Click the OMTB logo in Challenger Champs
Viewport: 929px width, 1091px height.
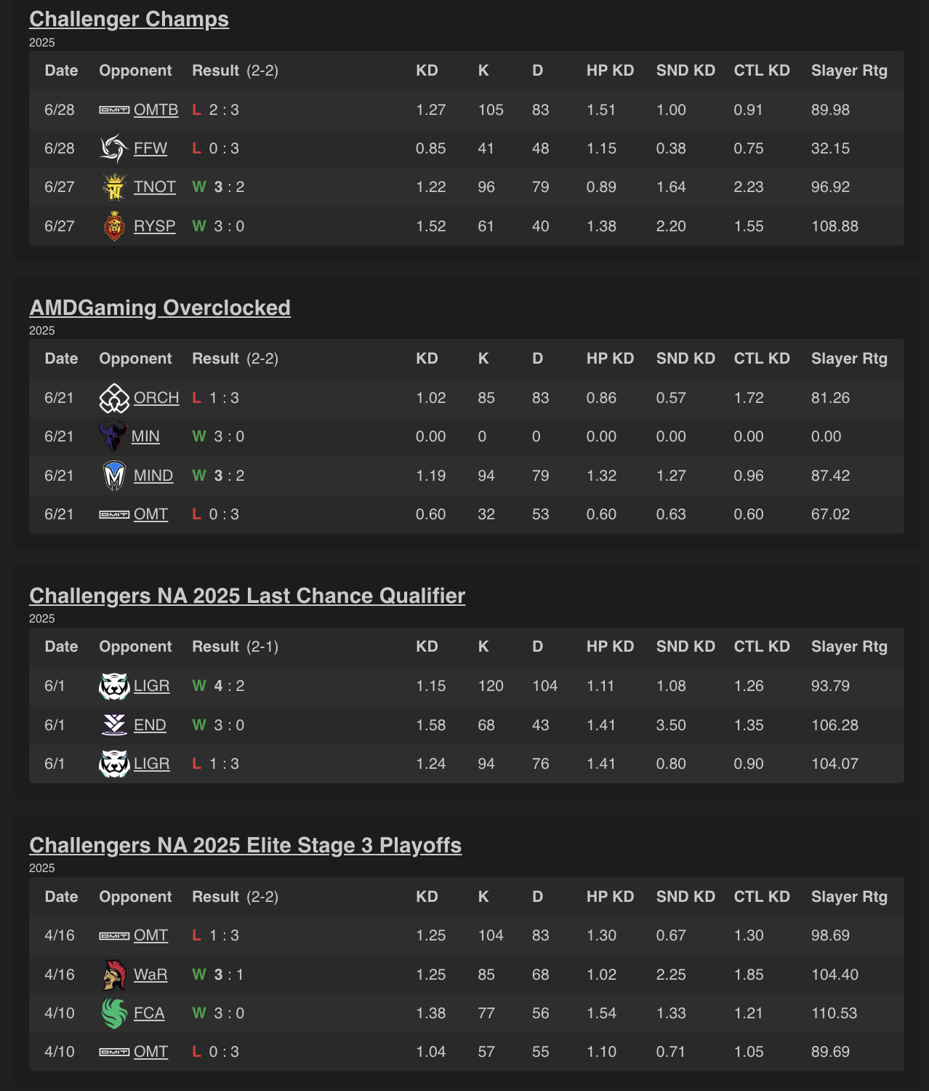[114, 110]
